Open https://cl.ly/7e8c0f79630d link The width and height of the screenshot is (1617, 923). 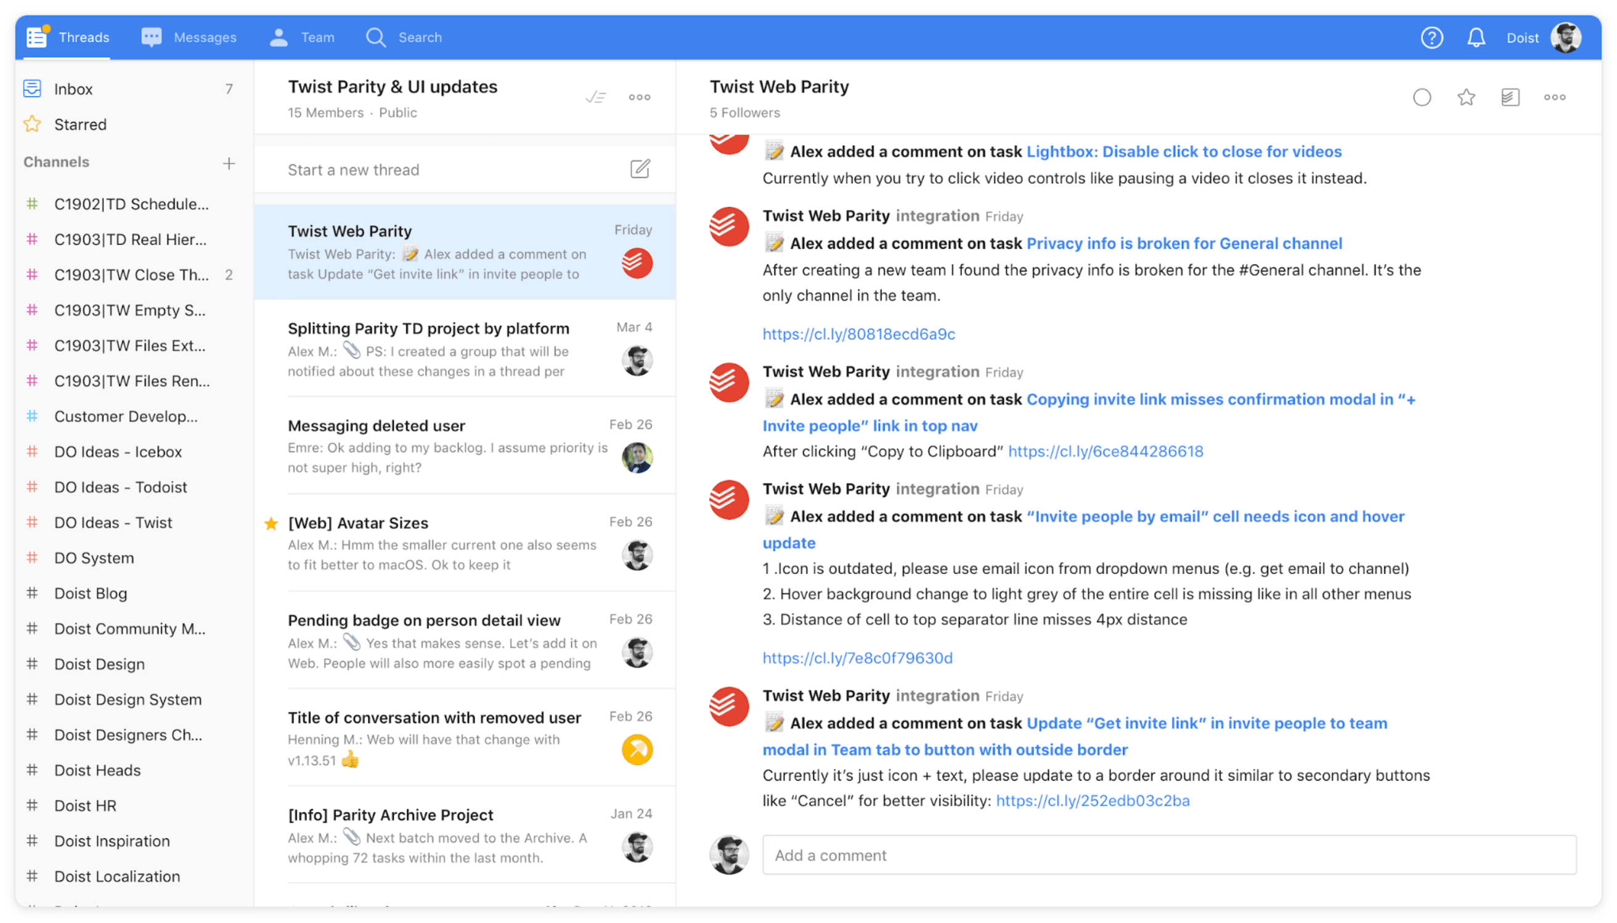857,658
